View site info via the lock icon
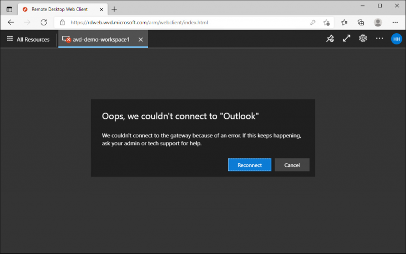Image resolution: width=406 pixels, height=254 pixels. click(x=62, y=23)
